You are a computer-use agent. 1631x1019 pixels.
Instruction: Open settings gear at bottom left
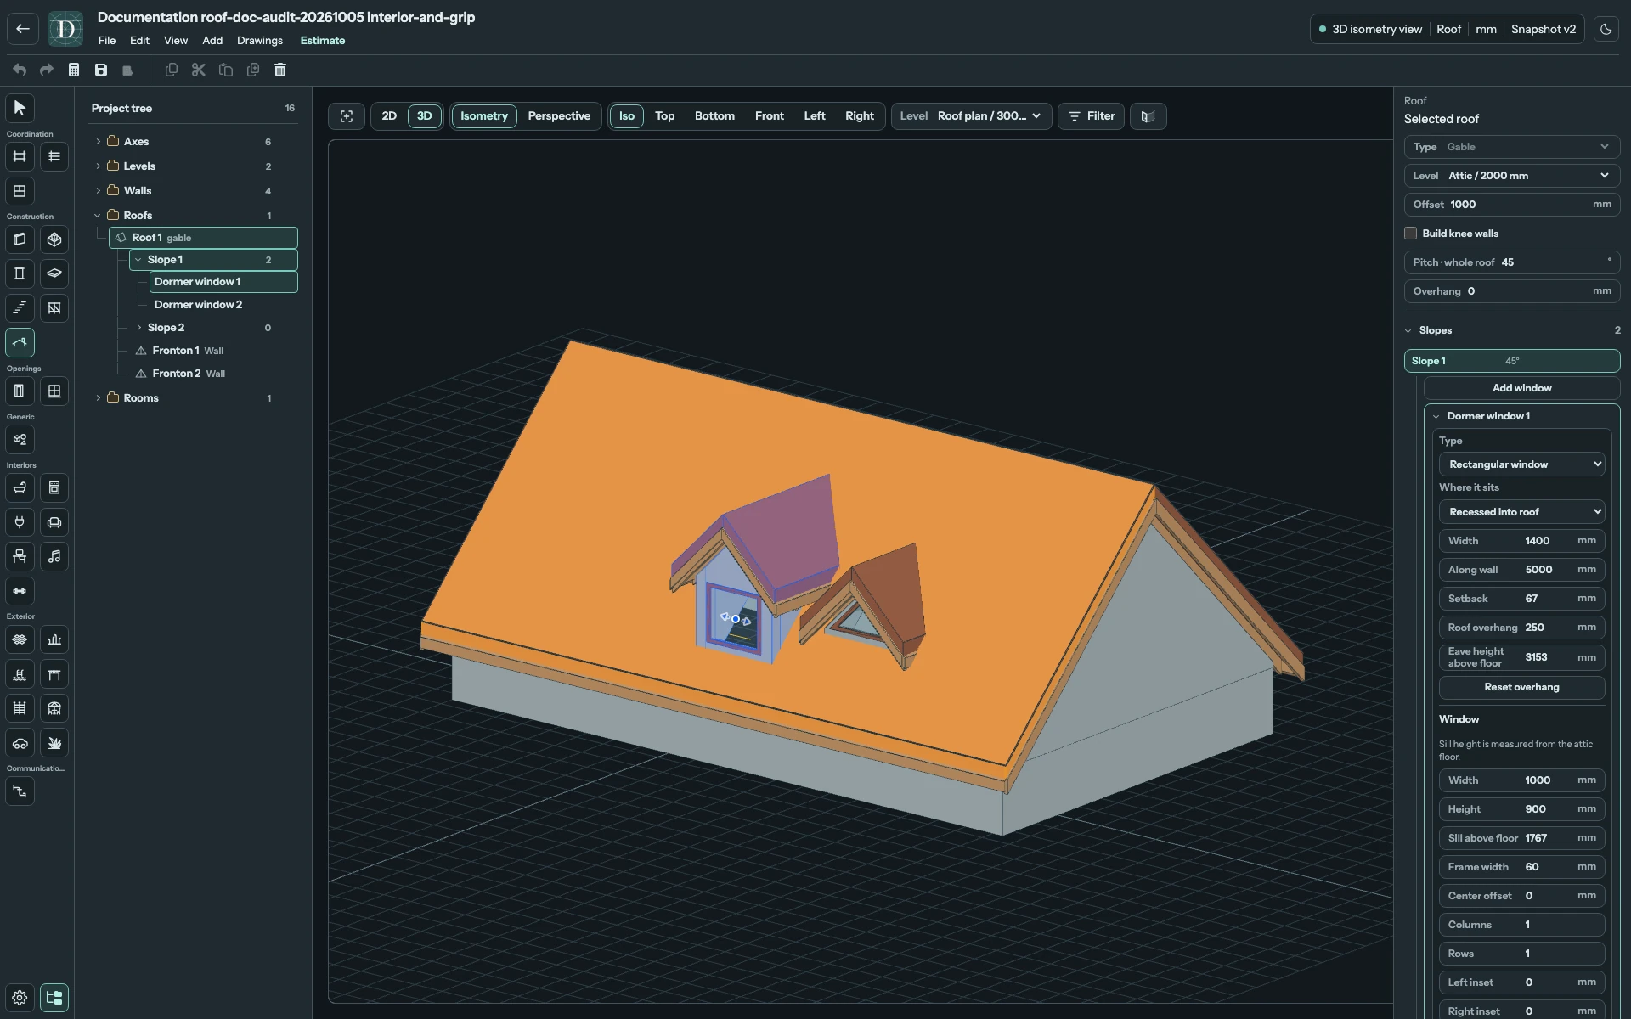[20, 998]
